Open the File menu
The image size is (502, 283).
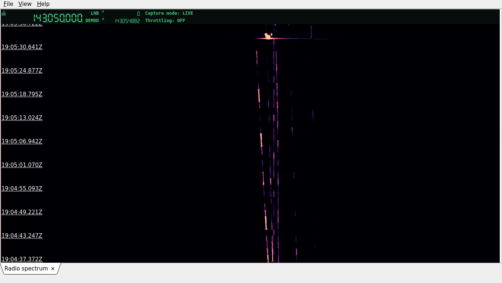[8, 4]
